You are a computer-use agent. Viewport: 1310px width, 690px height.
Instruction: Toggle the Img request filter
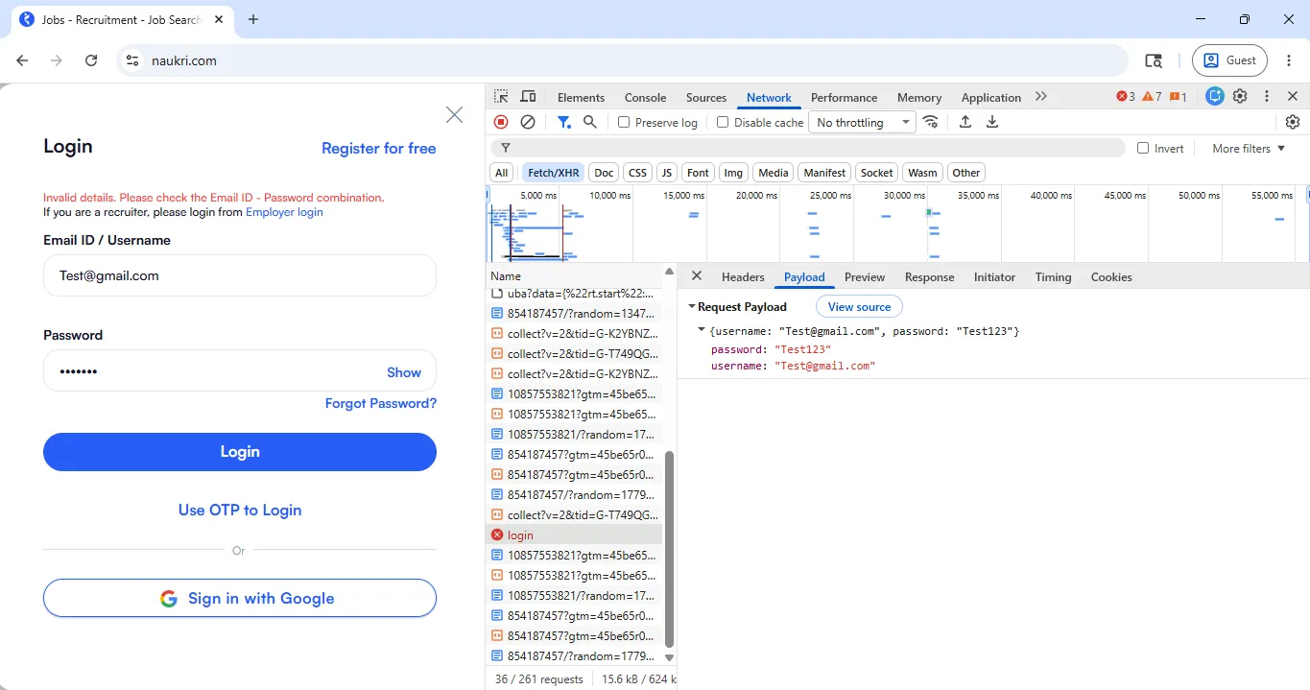(733, 173)
